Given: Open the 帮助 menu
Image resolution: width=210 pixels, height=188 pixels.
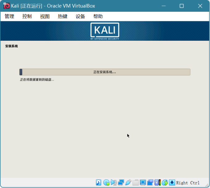Looking at the screenshot, I should point(98,16).
